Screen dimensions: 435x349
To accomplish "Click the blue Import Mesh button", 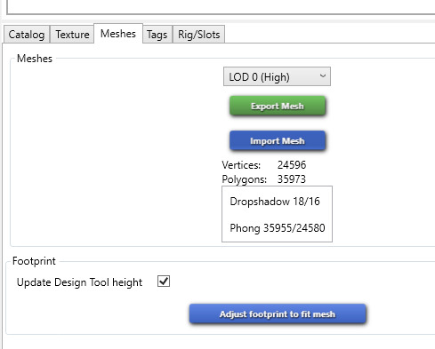I will coord(278,140).
